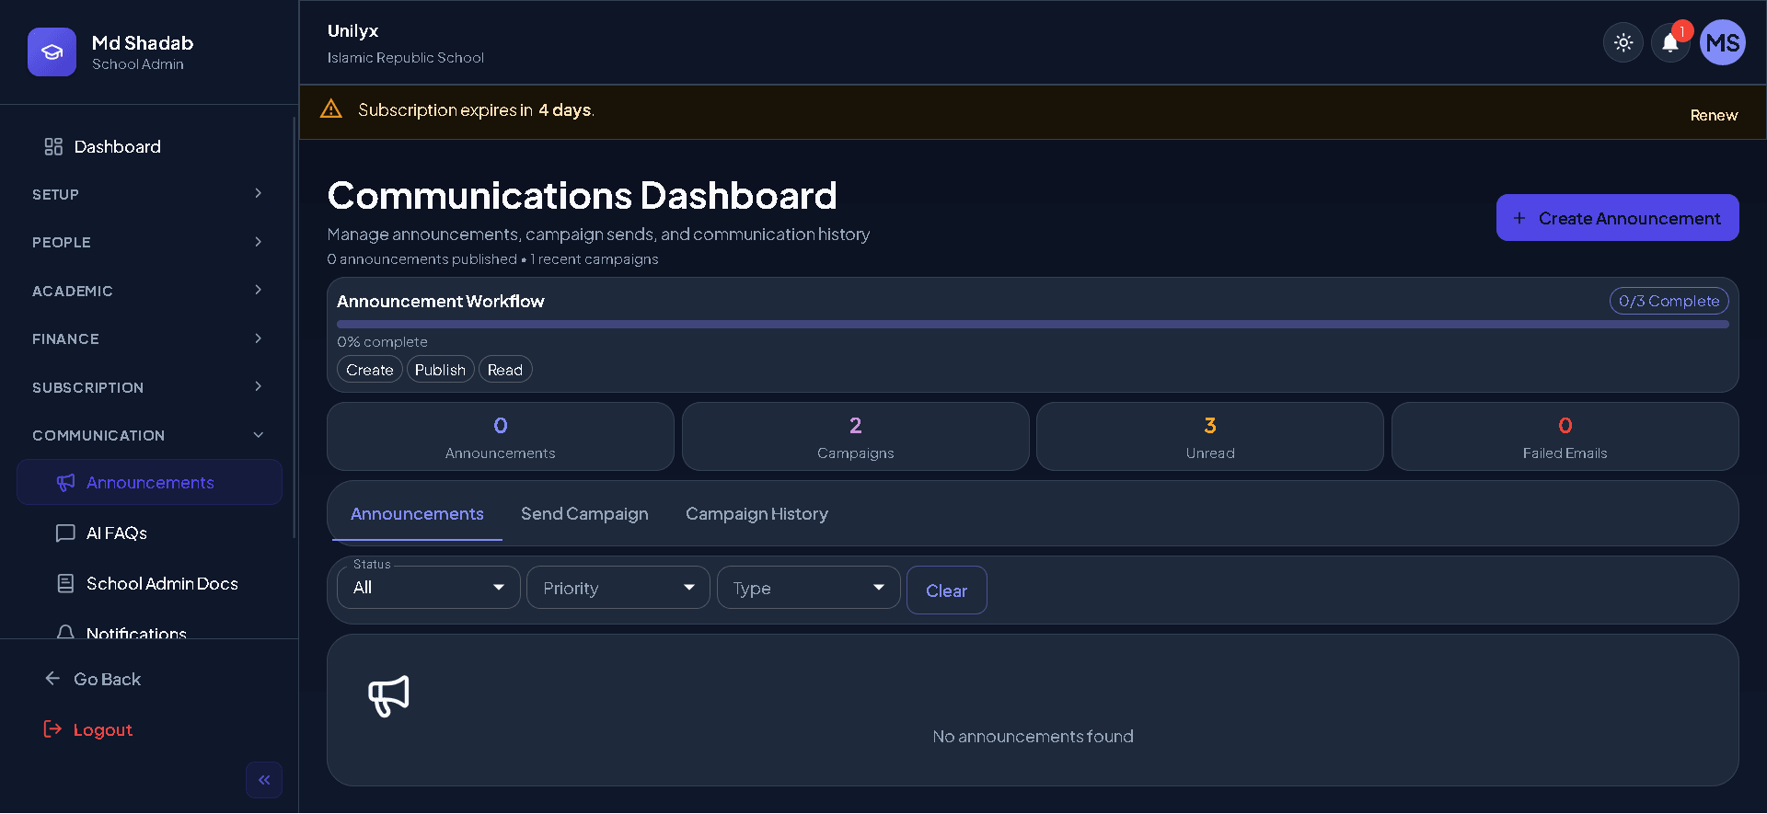Open the Priority filter dropdown
Screen dimensions: 1767x814
pyautogui.click(x=618, y=588)
